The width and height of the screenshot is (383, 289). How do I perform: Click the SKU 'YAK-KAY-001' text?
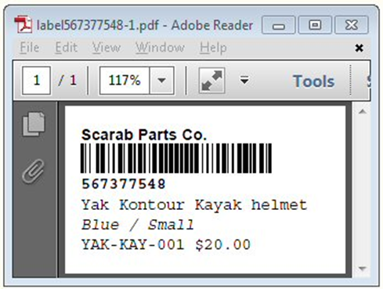(x=133, y=244)
